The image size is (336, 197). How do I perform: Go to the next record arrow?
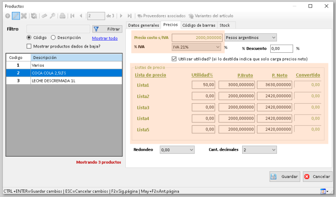[122, 16]
